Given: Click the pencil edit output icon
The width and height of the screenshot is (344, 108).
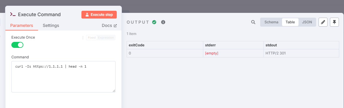Looking at the screenshot, I should (x=323, y=22).
